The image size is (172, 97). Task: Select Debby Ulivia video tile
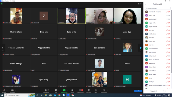click(x=99, y=79)
